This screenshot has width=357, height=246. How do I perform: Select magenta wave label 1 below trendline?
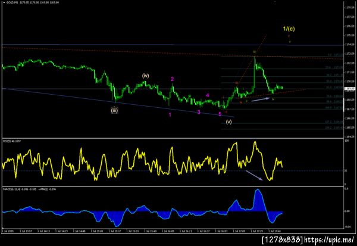click(x=170, y=115)
